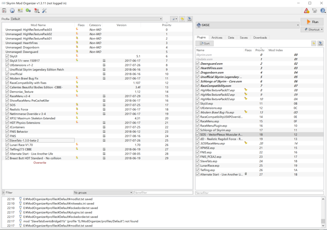The width and height of the screenshot is (327, 230).
Task: Open Settings wrench icon in toolbar
Action: (44, 10)
